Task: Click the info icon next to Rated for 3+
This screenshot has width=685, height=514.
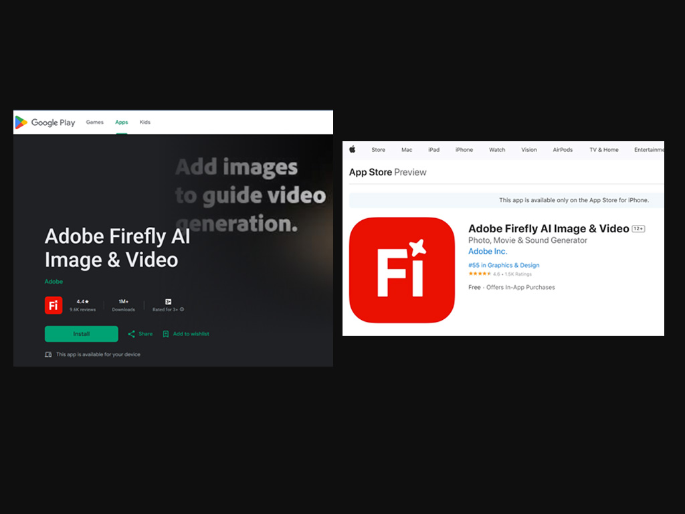Action: [182, 309]
